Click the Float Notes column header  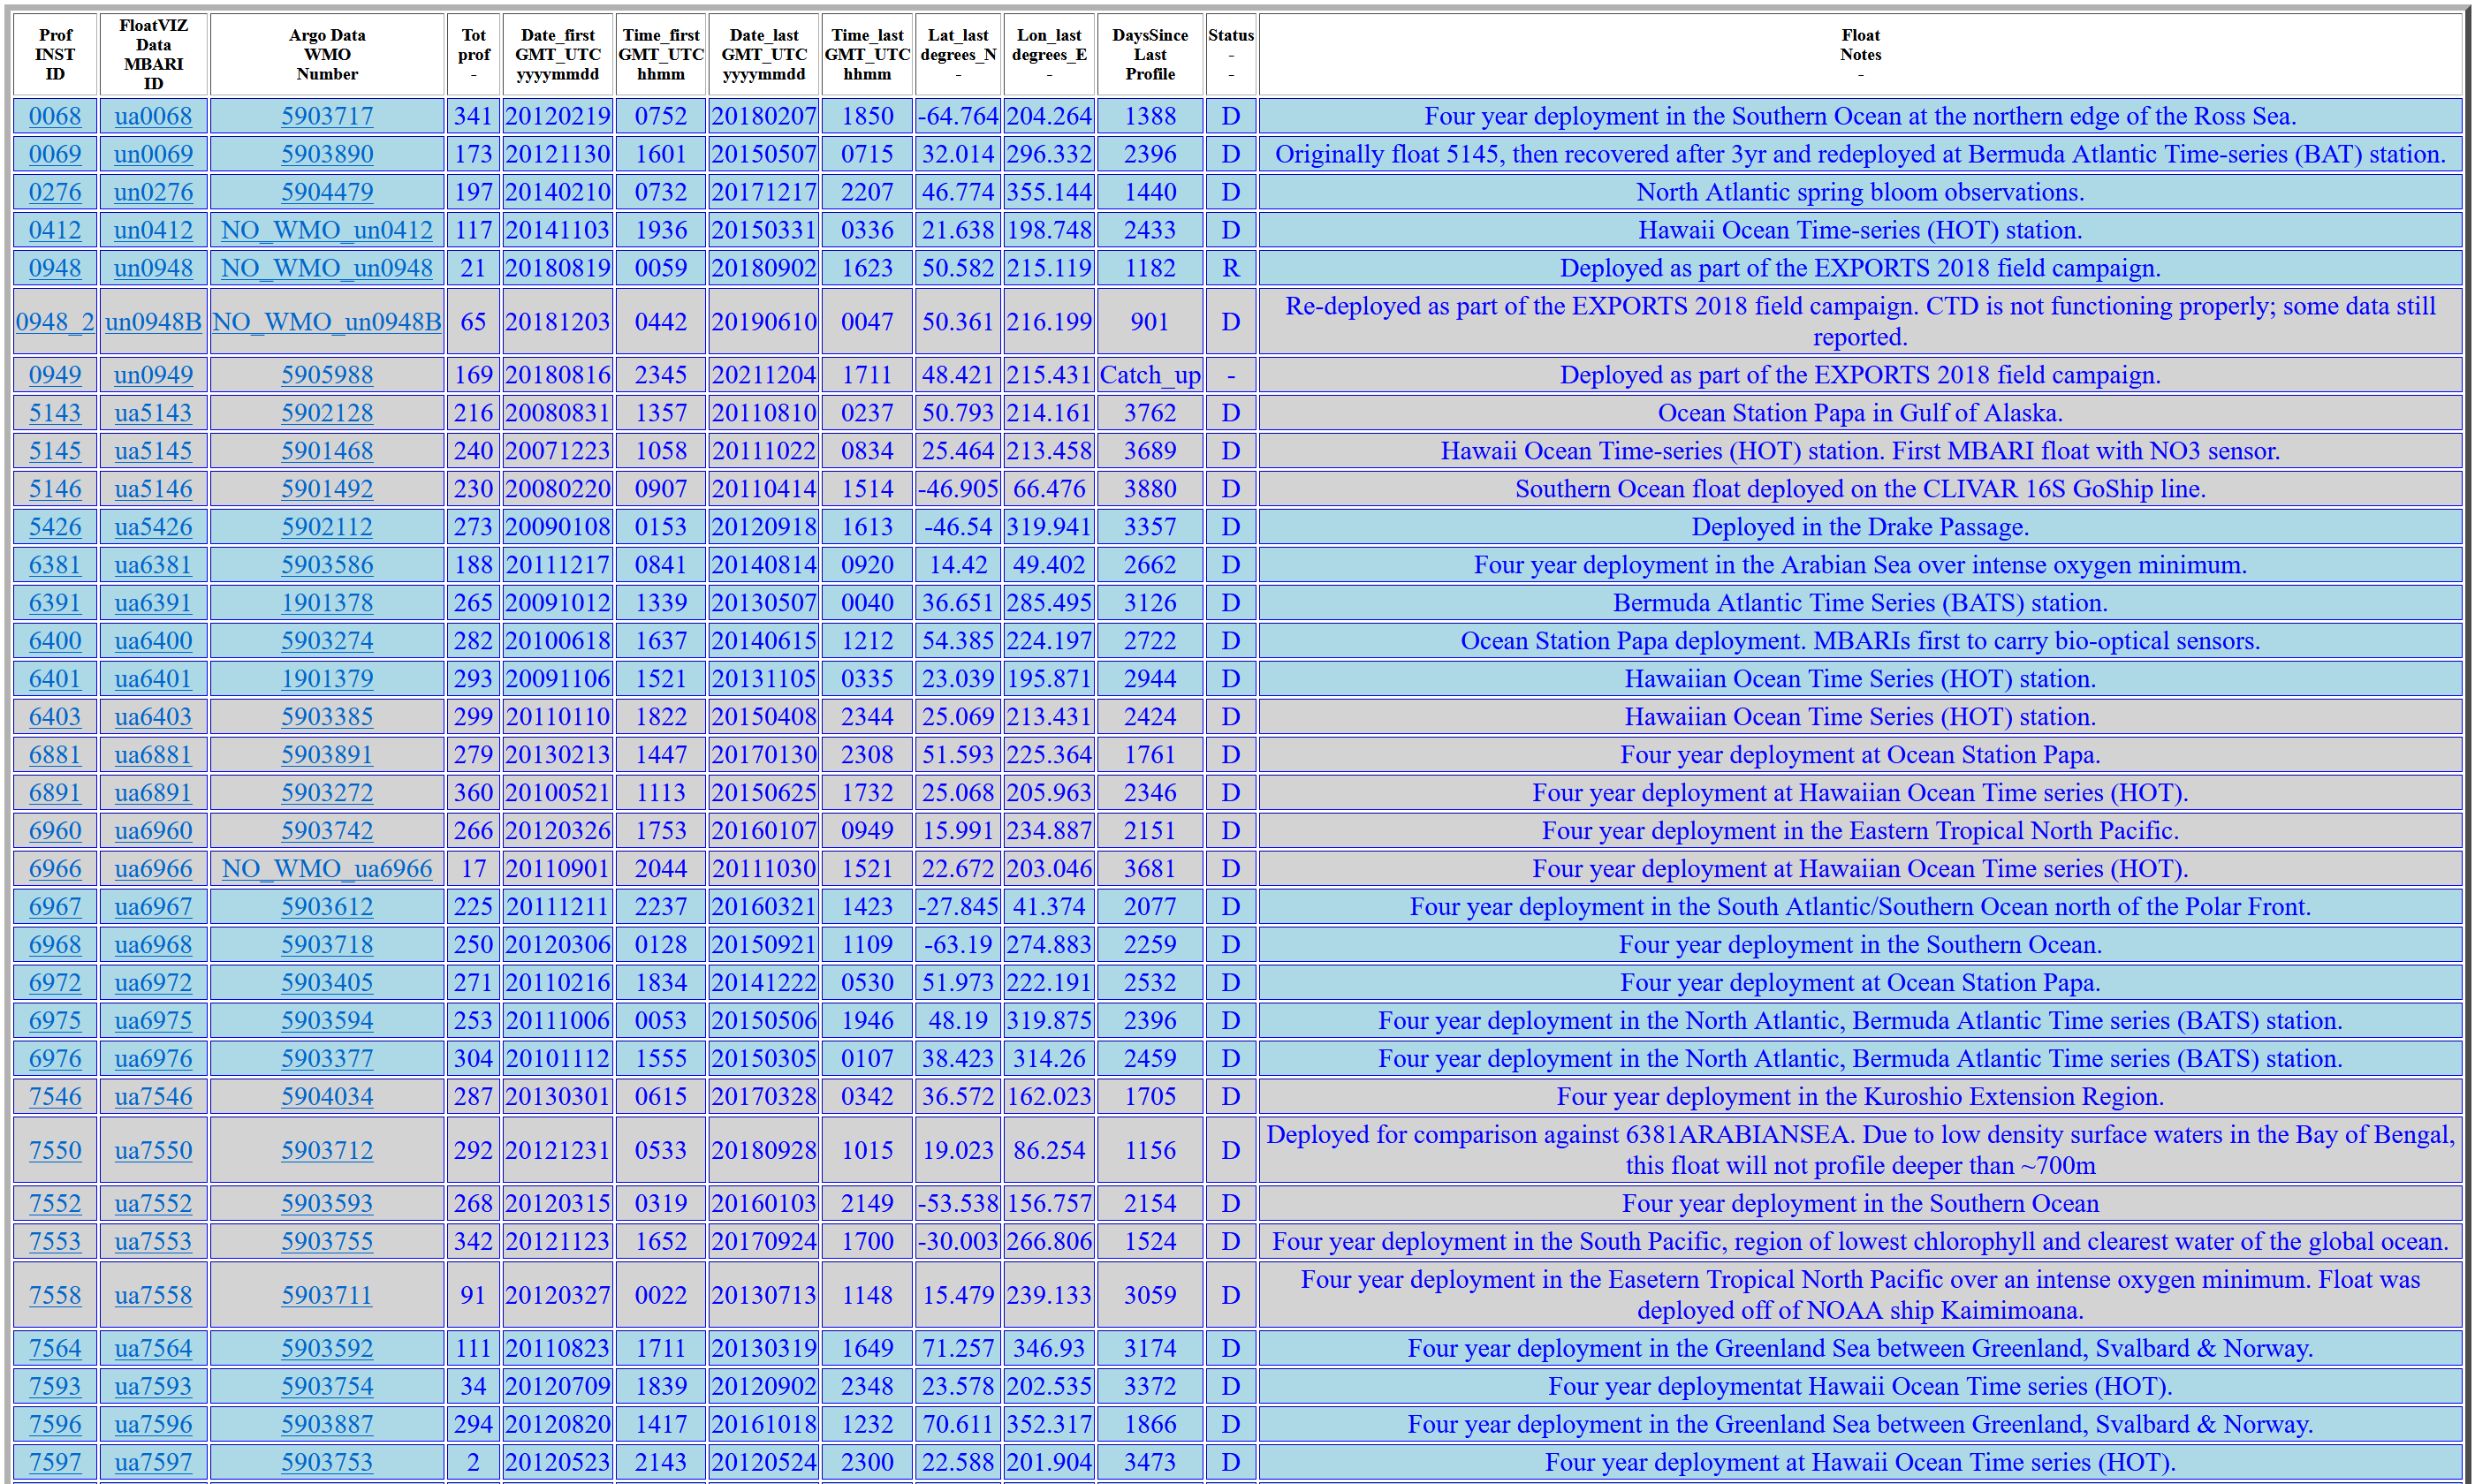click(x=1859, y=54)
